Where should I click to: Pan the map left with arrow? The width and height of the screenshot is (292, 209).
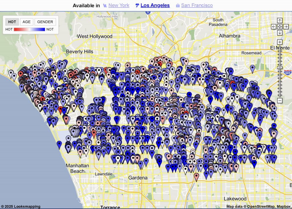[273, 26]
